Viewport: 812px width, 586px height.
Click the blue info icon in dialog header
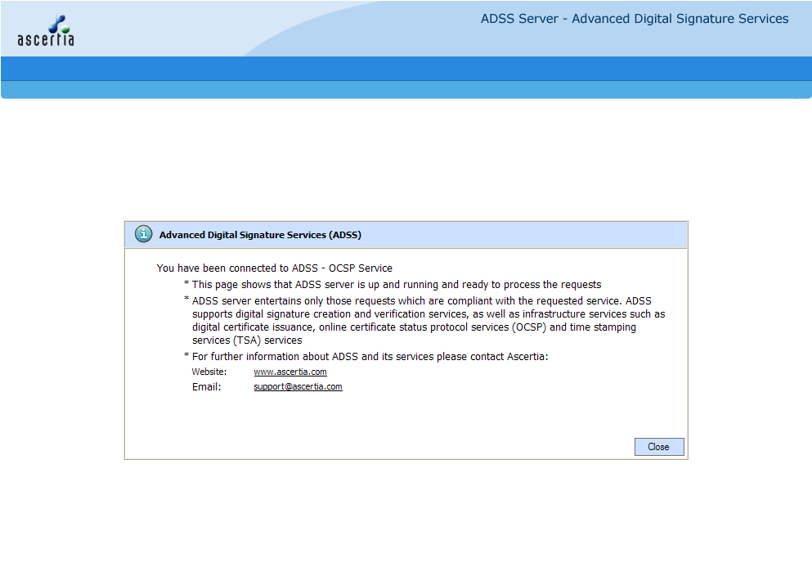tap(143, 234)
